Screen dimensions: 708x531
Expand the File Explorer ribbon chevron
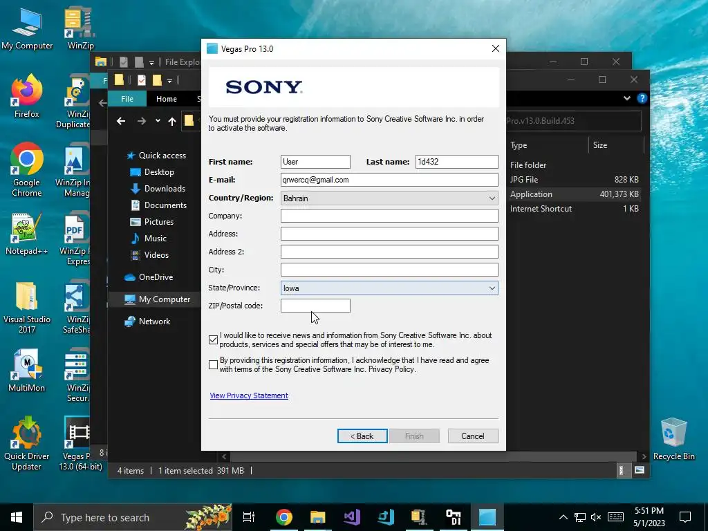[x=626, y=98]
